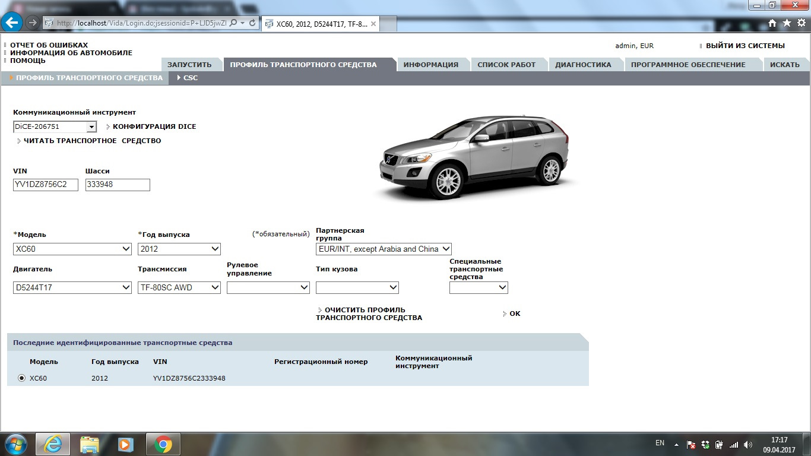
Task: Open the Трансмиссия dropdown showing TF-80SC AWD
Action: click(179, 287)
